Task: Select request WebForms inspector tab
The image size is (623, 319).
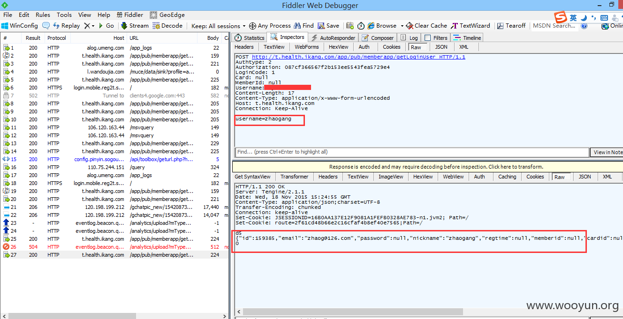Action: point(307,47)
